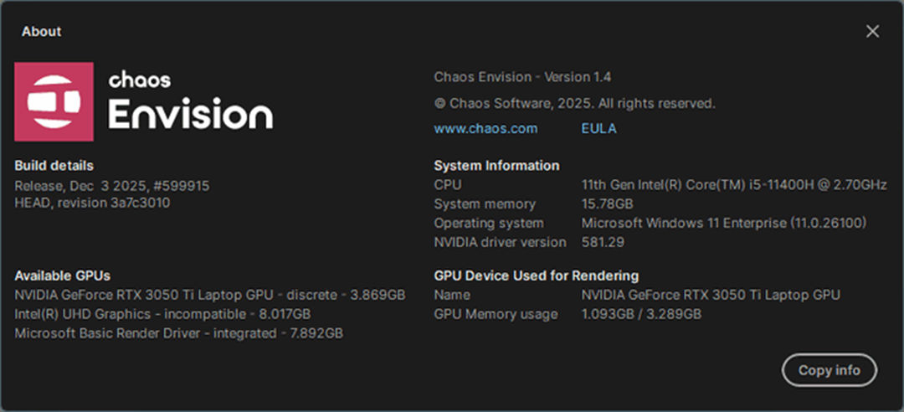Select the RTX 3050 Ti discrete GPU entry
This screenshot has height=412, width=904.
click(210, 295)
